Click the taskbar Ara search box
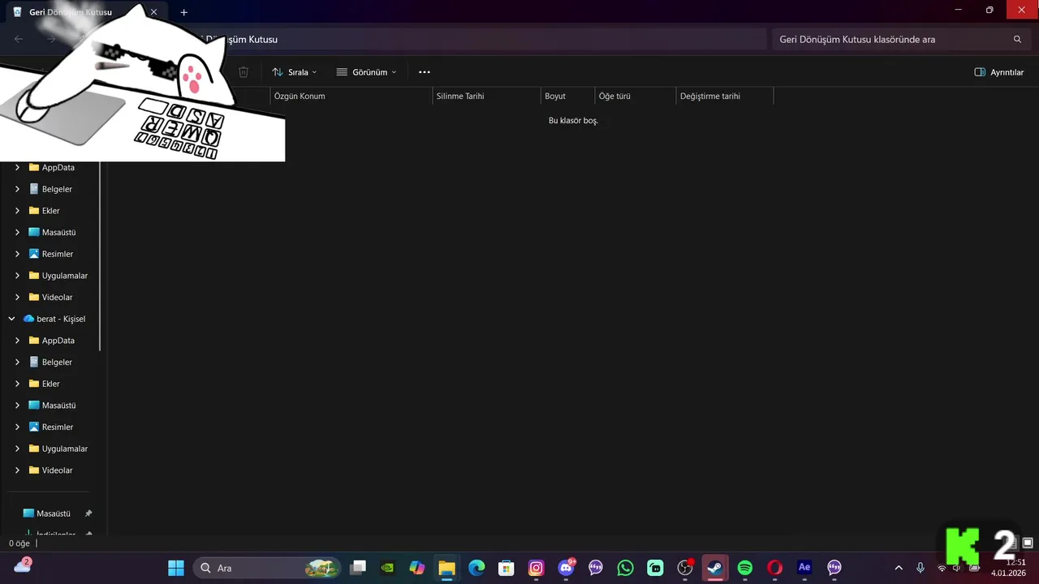Screen dimensions: 1039x584 coord(268,568)
